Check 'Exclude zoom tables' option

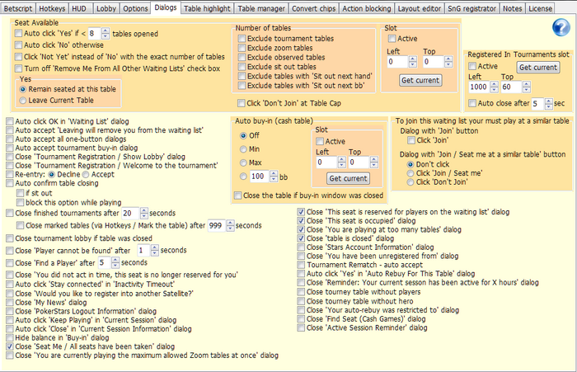(x=242, y=49)
